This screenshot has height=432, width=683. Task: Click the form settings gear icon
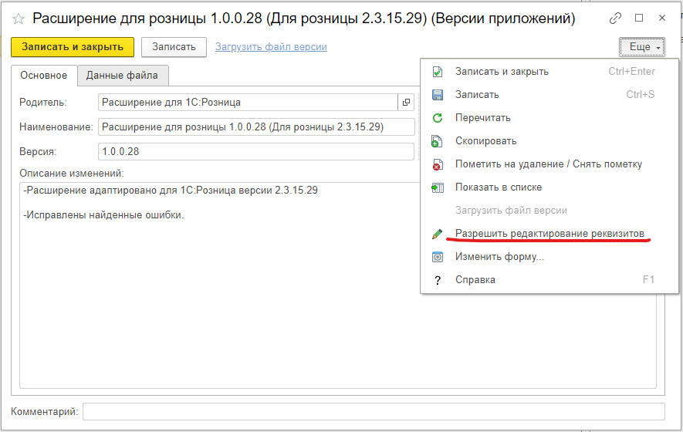coord(438,257)
